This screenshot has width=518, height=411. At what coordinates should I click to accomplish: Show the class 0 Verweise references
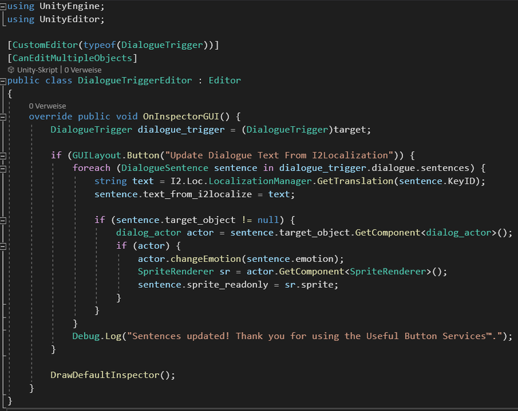(x=83, y=70)
